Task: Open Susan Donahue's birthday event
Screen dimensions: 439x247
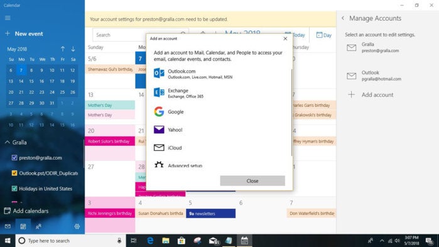Action: click(x=160, y=214)
